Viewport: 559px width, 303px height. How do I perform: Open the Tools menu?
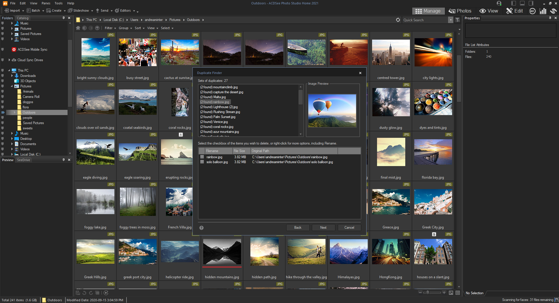coord(58,3)
